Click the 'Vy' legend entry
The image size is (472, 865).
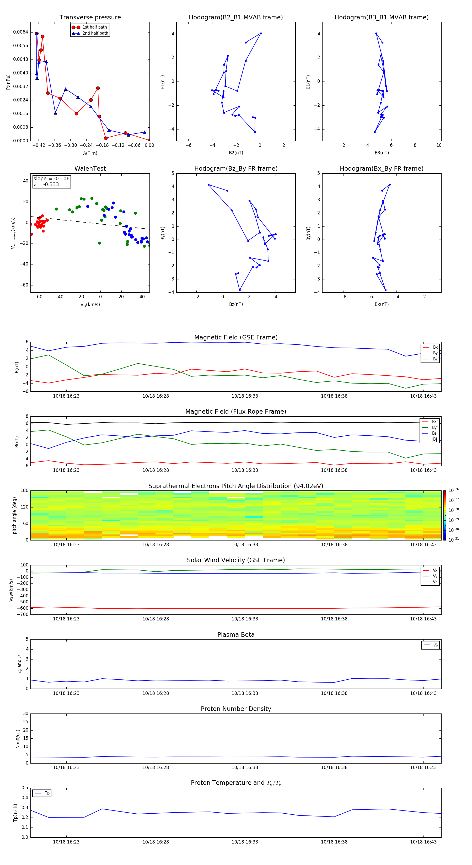pyautogui.click(x=430, y=576)
